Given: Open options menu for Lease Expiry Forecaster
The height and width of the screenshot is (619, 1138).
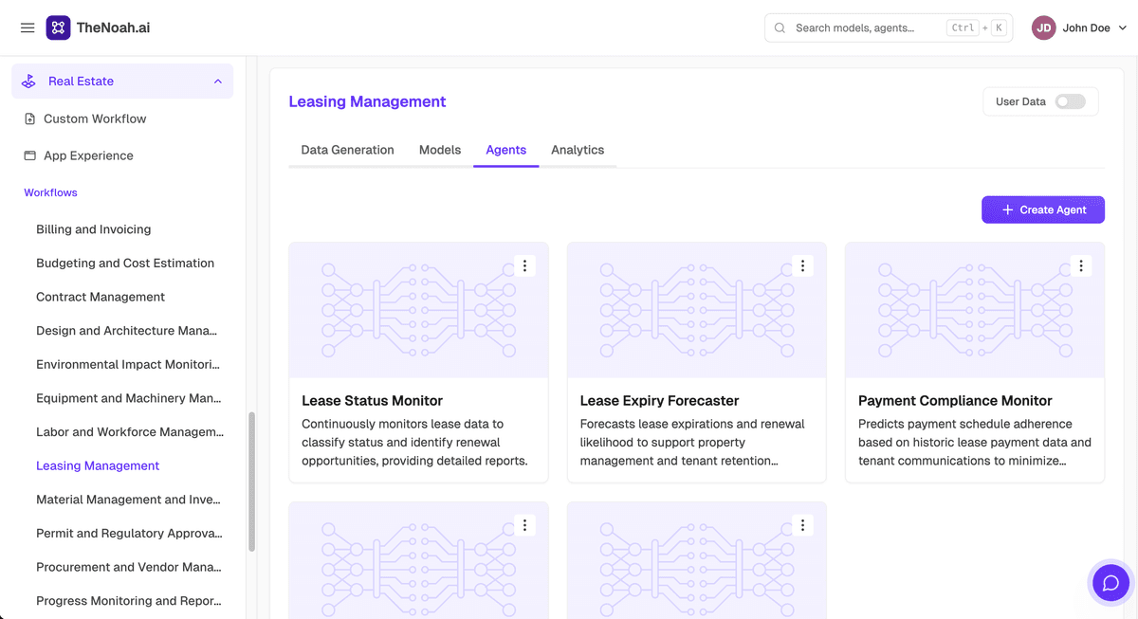Looking at the screenshot, I should [x=802, y=266].
